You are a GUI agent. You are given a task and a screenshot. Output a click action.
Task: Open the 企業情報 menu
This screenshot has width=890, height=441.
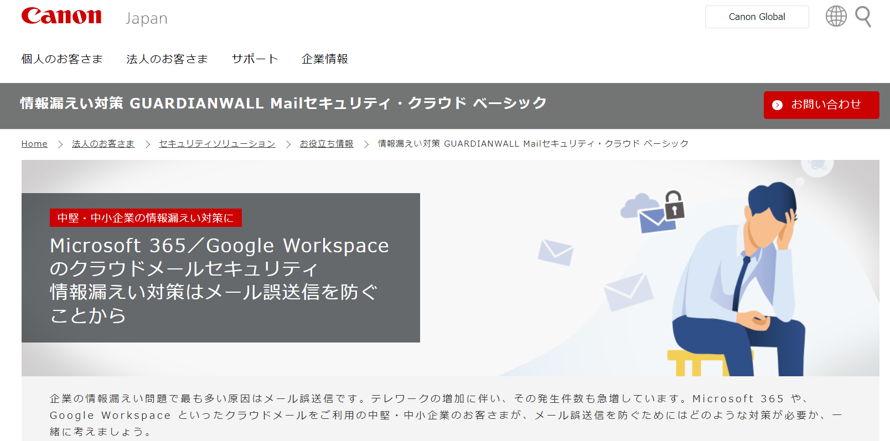(x=325, y=59)
